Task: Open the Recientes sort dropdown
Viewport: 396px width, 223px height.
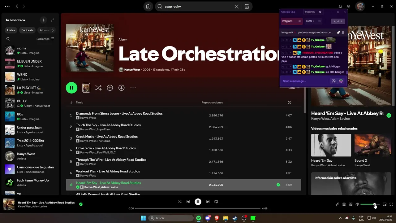Action: (x=45, y=39)
